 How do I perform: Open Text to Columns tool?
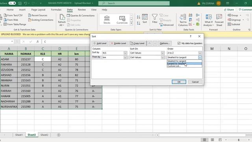[183, 20]
